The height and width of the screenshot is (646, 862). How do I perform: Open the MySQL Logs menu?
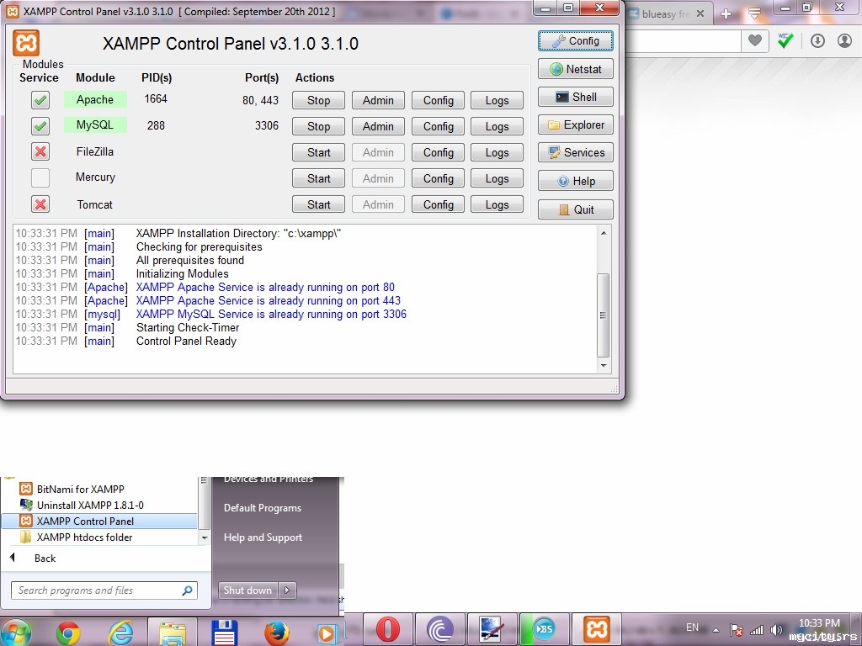point(497,126)
